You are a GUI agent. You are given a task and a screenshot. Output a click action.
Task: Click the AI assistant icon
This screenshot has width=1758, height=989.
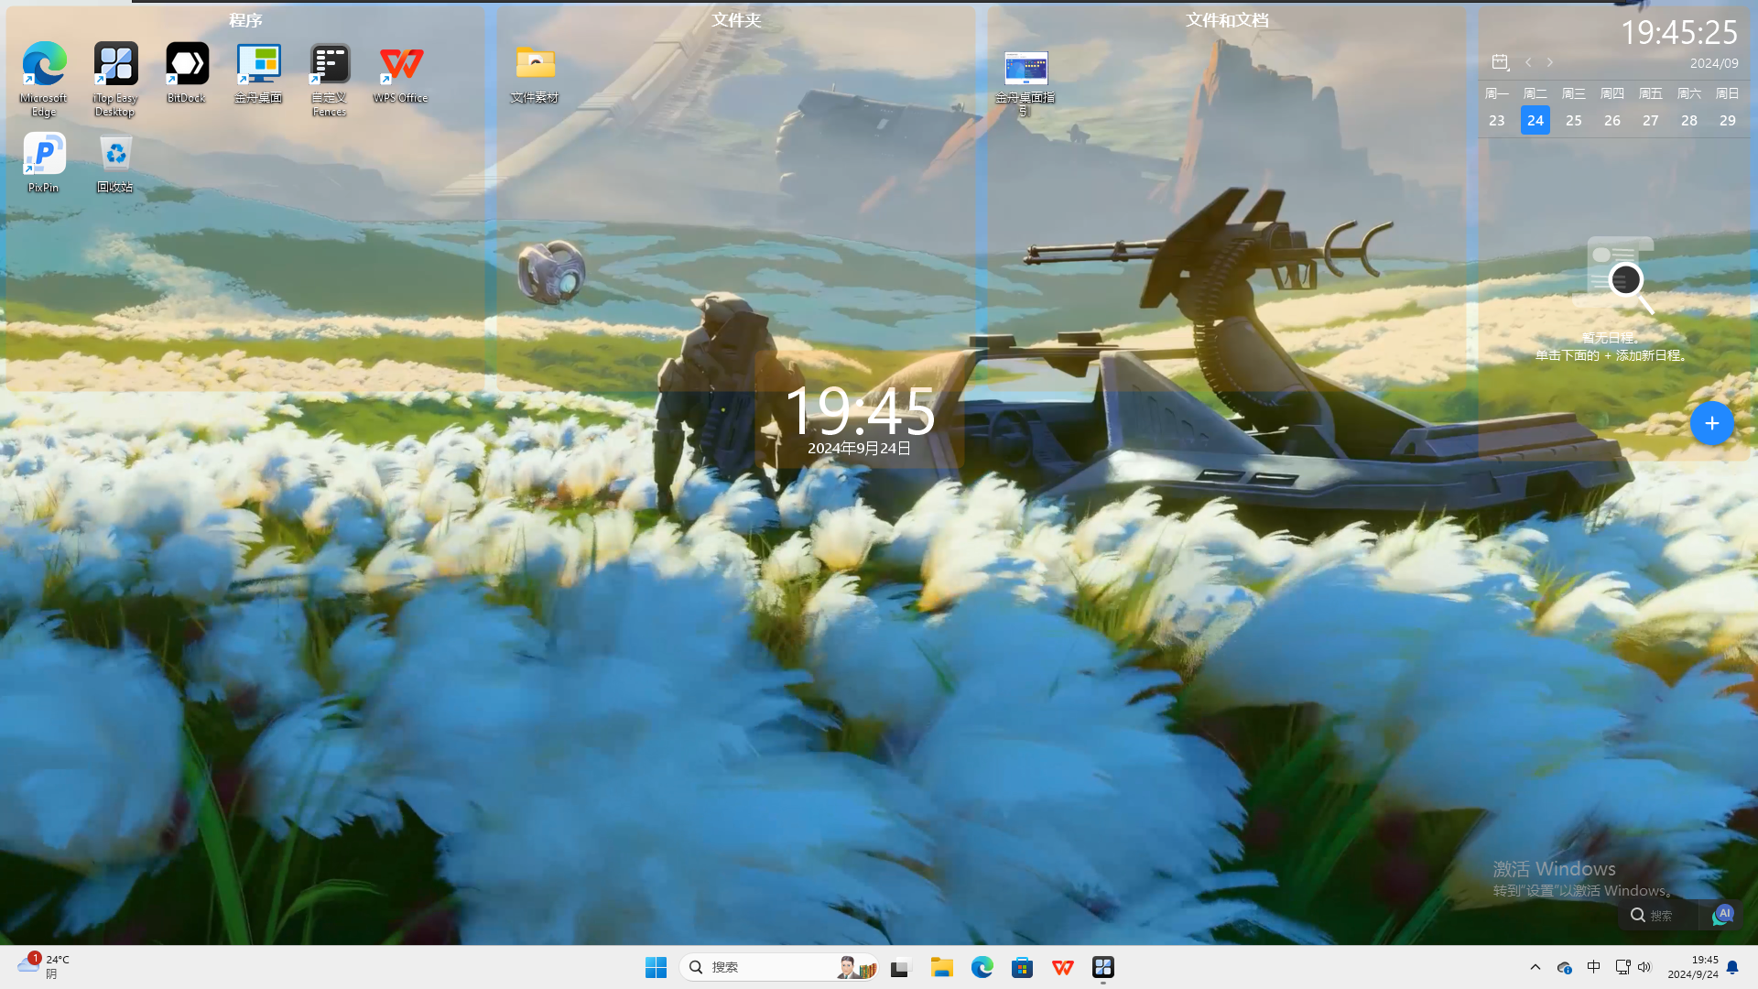1723,914
